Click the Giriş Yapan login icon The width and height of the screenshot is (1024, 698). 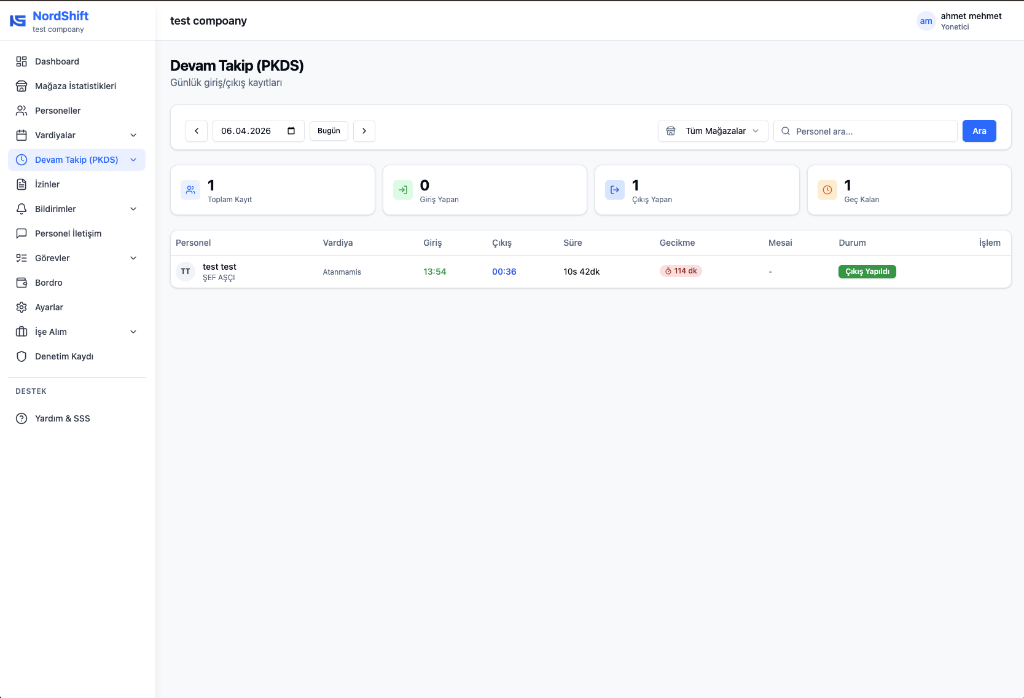click(403, 190)
